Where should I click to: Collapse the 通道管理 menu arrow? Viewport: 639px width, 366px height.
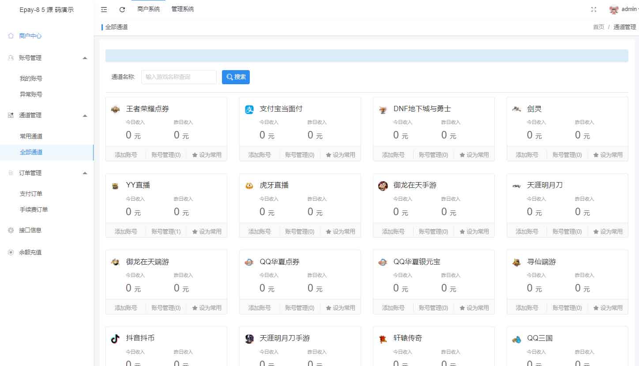coord(85,115)
